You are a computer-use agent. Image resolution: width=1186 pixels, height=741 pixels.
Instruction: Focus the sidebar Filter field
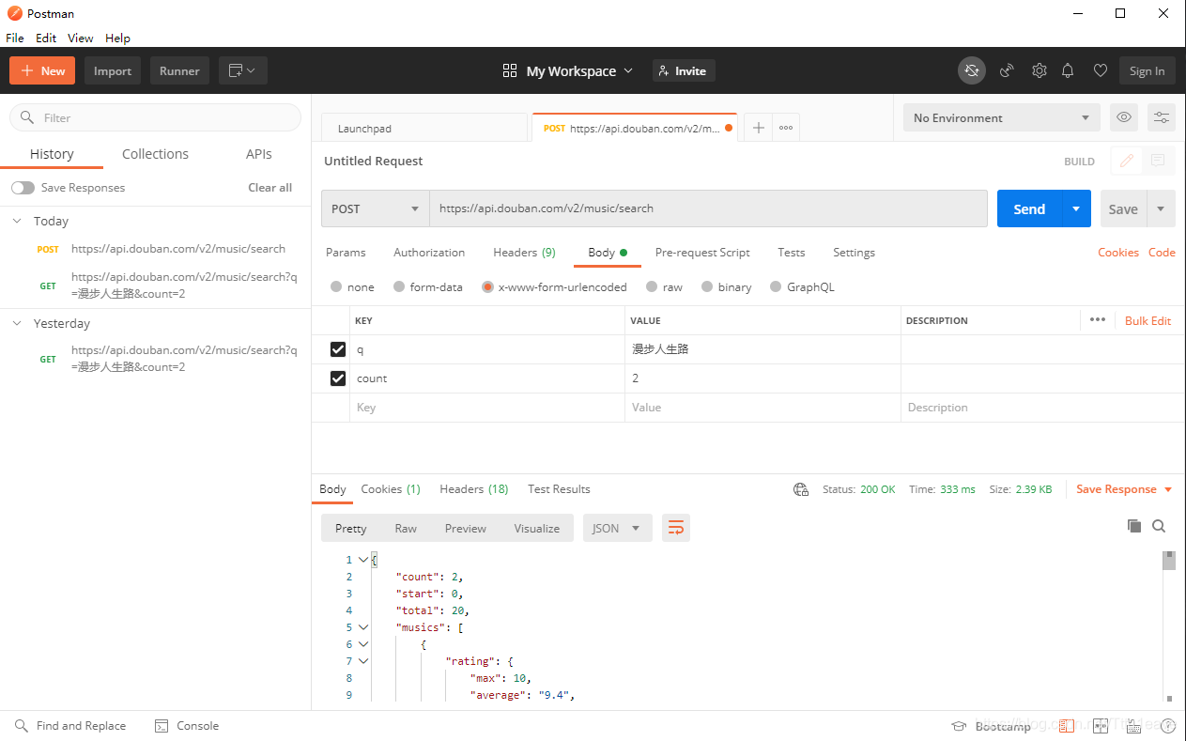155,117
